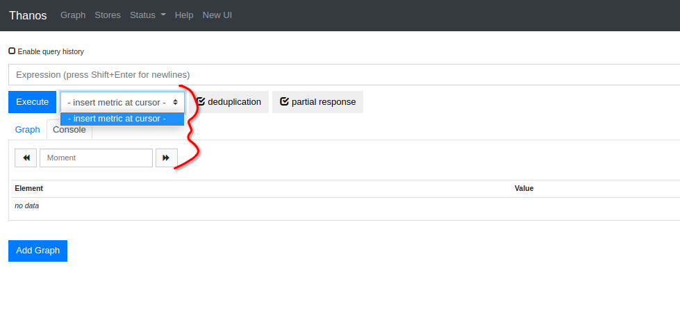Switch to the Console tab

(69, 130)
